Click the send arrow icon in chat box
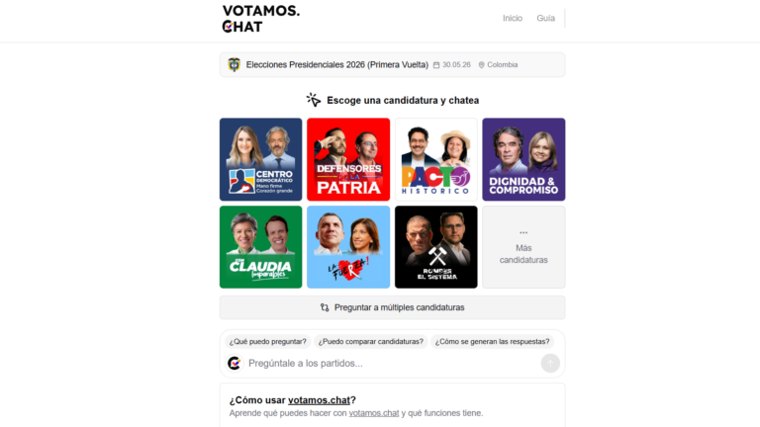This screenshot has width=760, height=427. [x=550, y=363]
